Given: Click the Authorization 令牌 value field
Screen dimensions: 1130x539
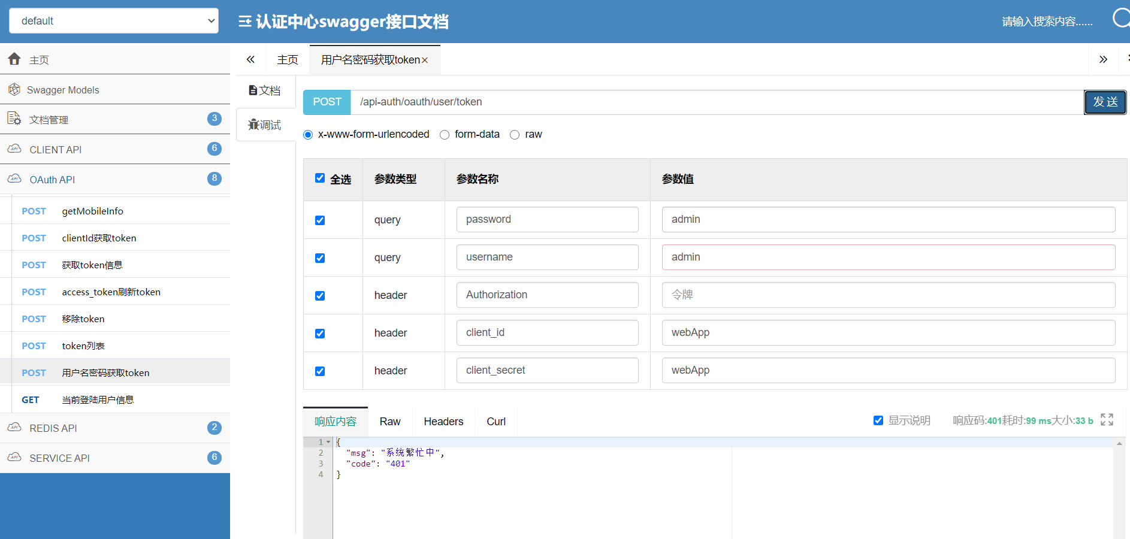Looking at the screenshot, I should point(889,295).
